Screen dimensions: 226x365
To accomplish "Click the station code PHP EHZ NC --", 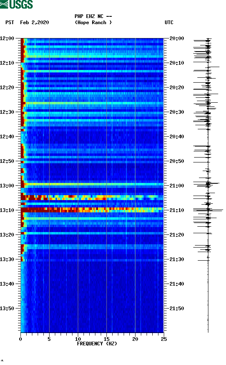I will (93, 16).
